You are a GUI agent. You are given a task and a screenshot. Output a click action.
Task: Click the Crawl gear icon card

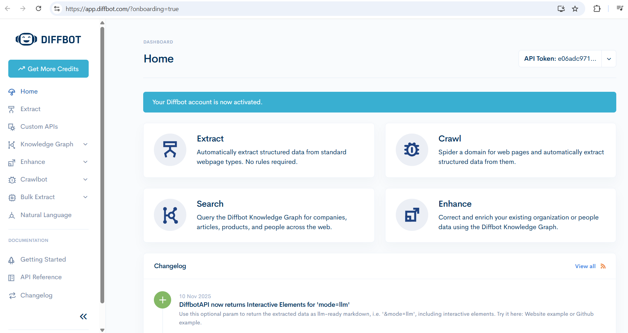(x=412, y=150)
